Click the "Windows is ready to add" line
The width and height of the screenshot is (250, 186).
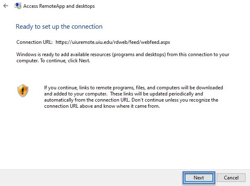click(123, 54)
